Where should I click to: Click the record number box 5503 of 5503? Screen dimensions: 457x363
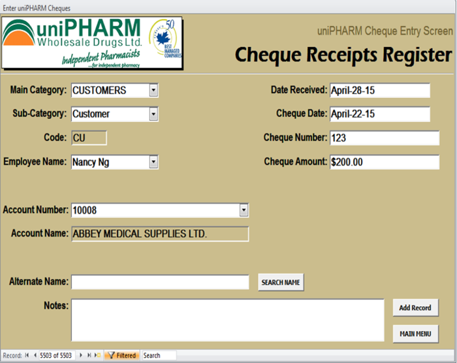pyautogui.click(x=57, y=355)
